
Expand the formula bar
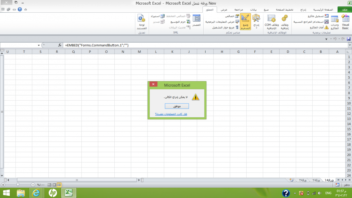pos(350,45)
